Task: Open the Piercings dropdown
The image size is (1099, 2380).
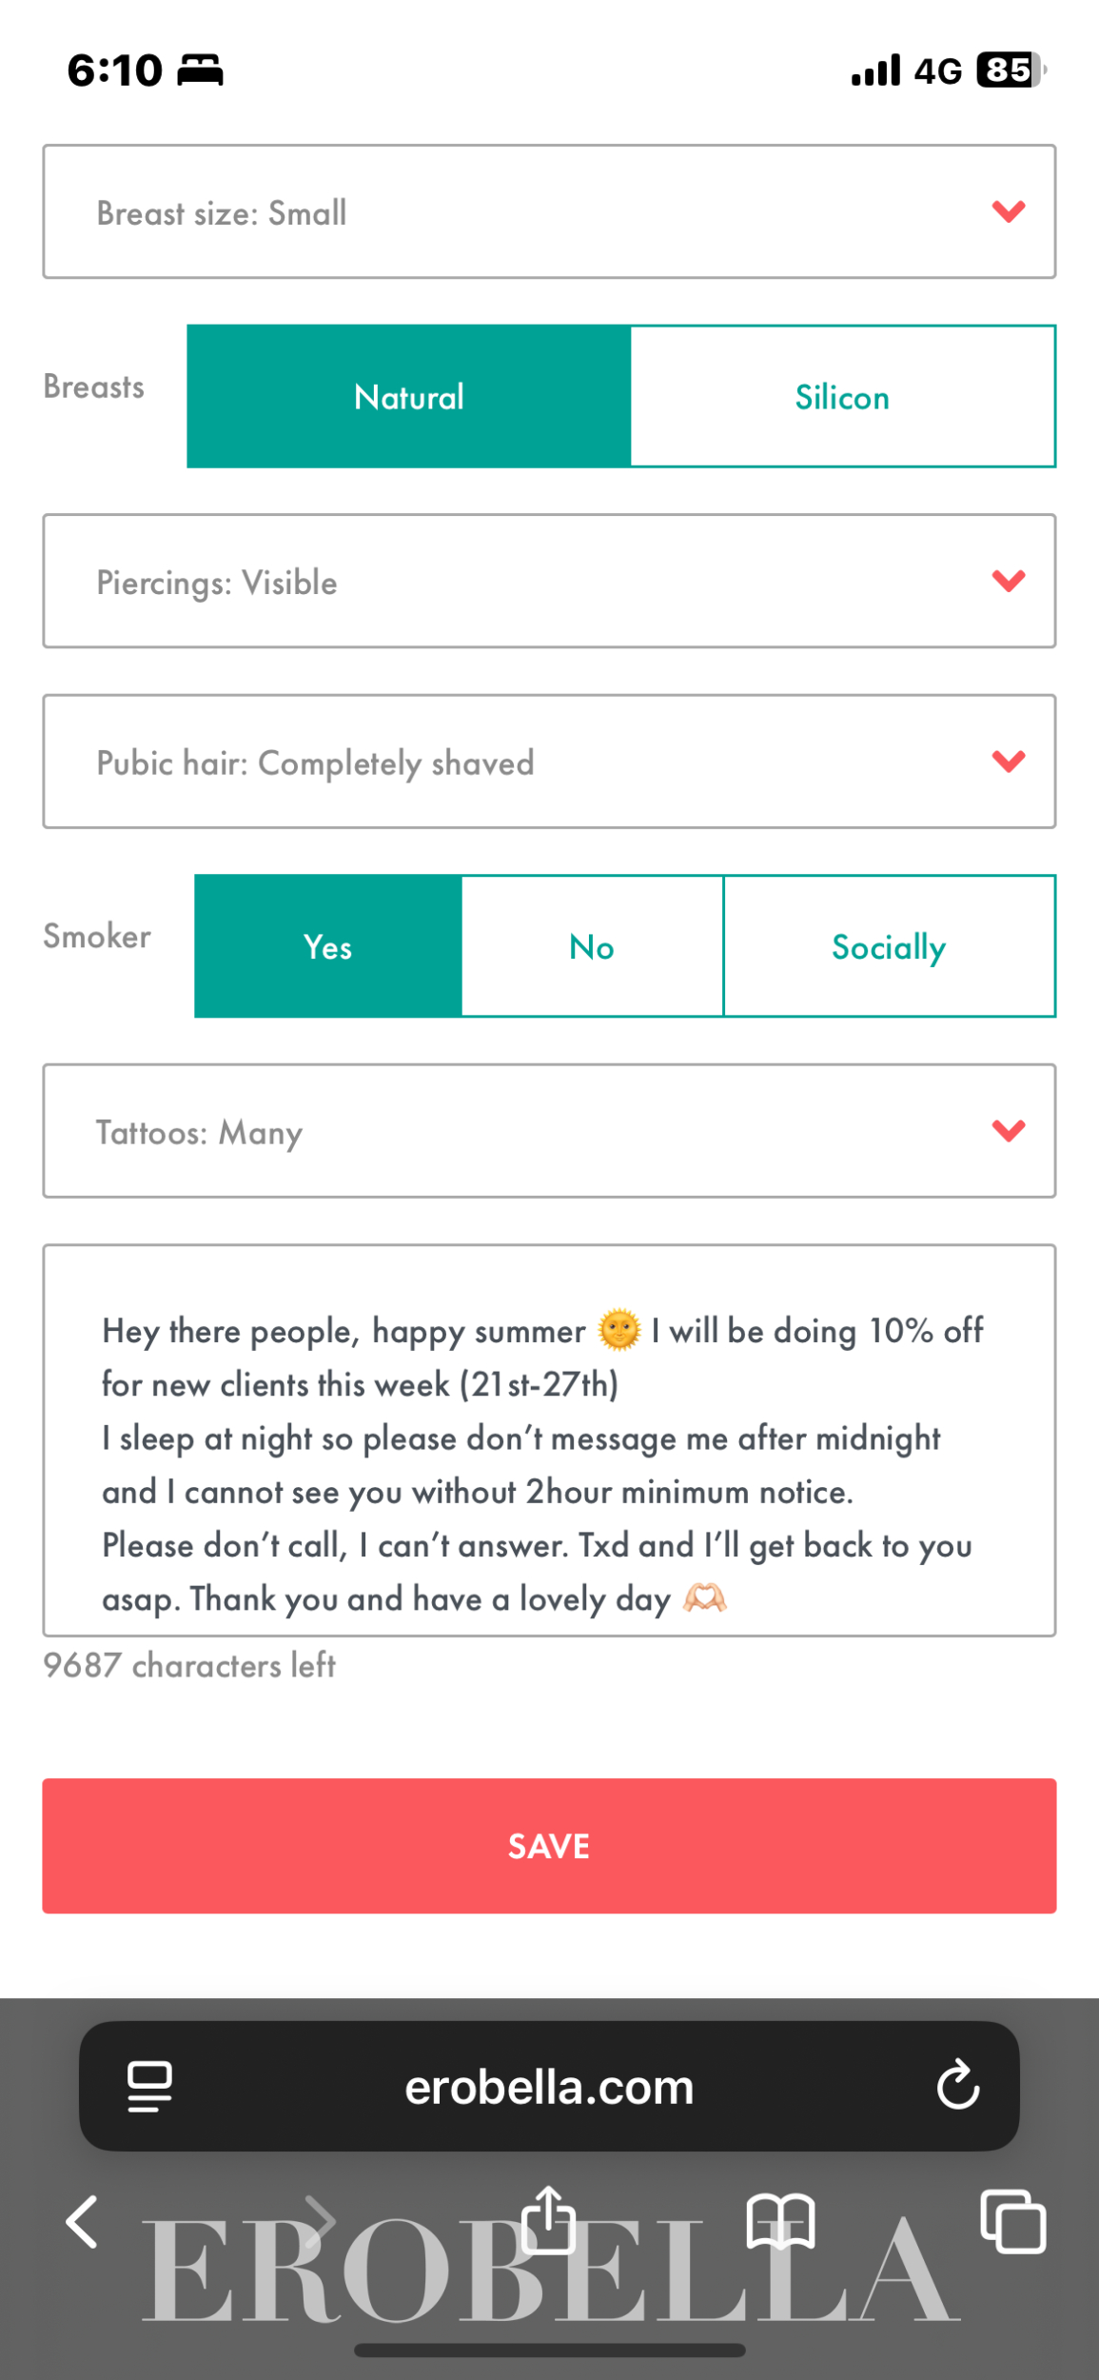Action: click(x=549, y=582)
